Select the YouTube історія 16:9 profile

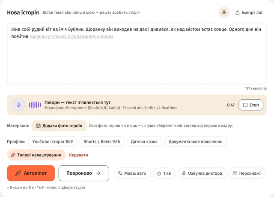(52, 142)
